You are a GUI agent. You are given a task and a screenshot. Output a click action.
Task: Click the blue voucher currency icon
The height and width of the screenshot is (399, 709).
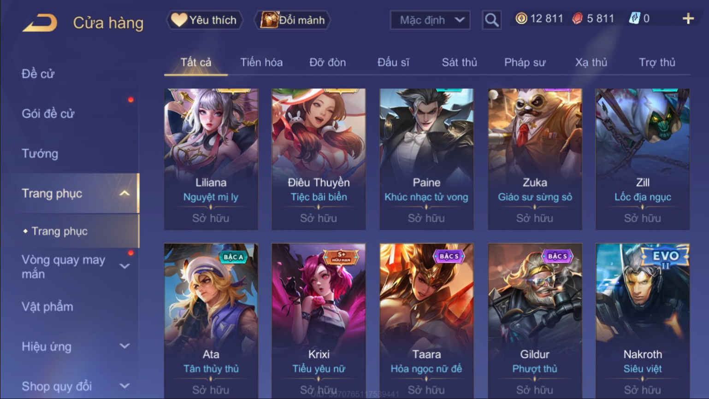[634, 18]
